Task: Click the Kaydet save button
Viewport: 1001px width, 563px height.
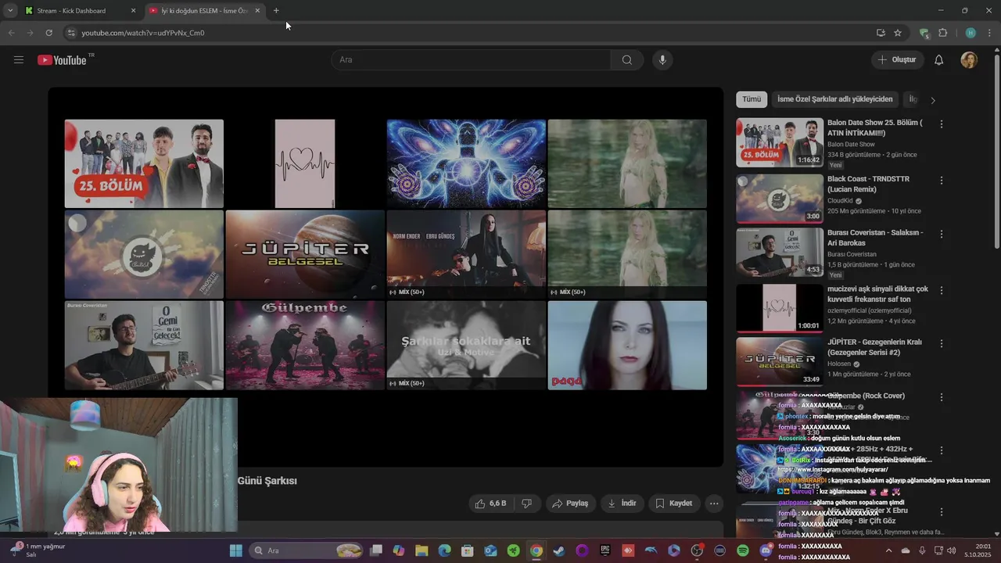Action: (x=674, y=504)
